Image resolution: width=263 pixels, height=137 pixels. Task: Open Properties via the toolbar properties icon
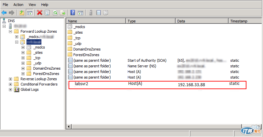point(47,13)
